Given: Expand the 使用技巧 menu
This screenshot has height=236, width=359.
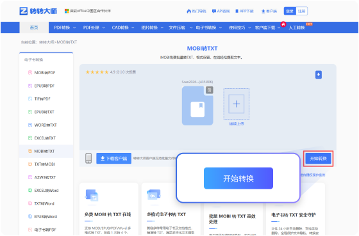Looking at the screenshot, I should (240, 28).
